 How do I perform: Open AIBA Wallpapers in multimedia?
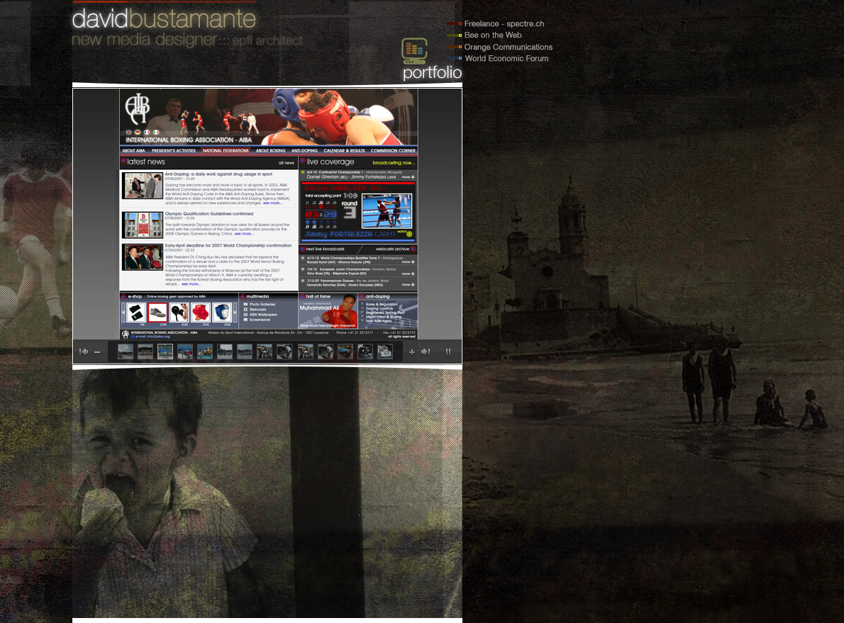point(260,315)
